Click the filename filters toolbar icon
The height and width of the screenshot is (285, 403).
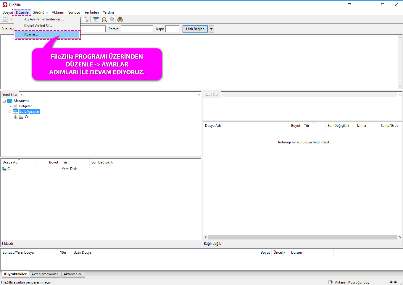[96, 19]
